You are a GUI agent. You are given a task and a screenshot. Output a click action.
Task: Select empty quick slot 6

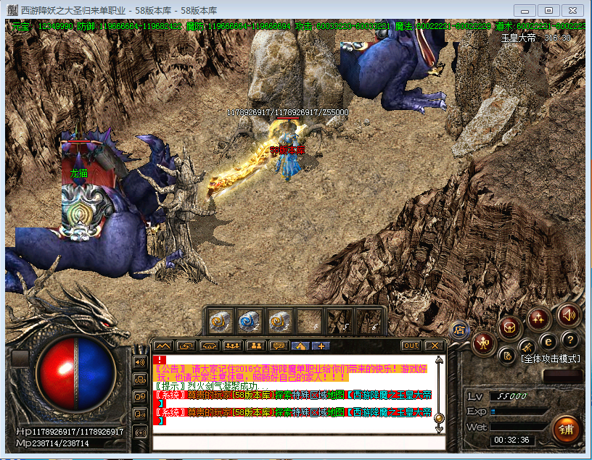pyautogui.click(x=369, y=322)
